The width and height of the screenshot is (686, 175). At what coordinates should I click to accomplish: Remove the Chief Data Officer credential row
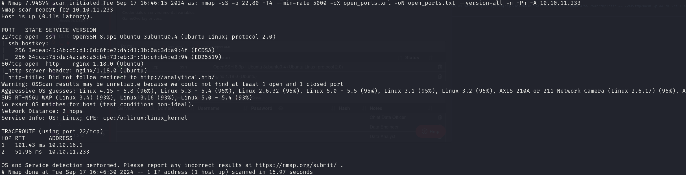tap(440, 117)
